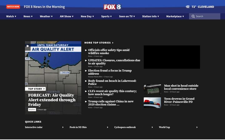
Task: Open CLE's worst air quality story
Action: coord(112,93)
